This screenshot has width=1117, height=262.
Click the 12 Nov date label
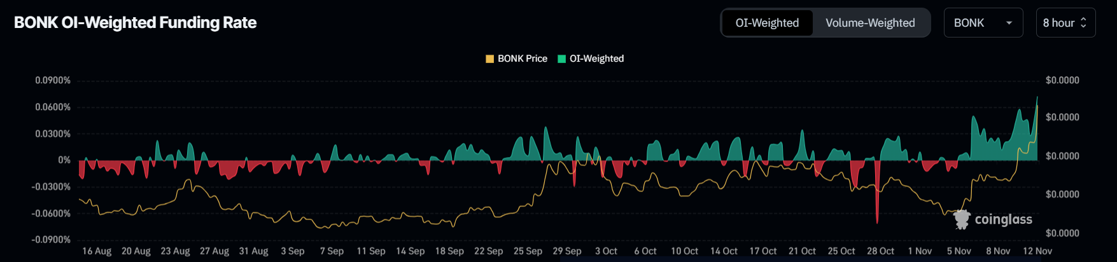coord(1037,251)
